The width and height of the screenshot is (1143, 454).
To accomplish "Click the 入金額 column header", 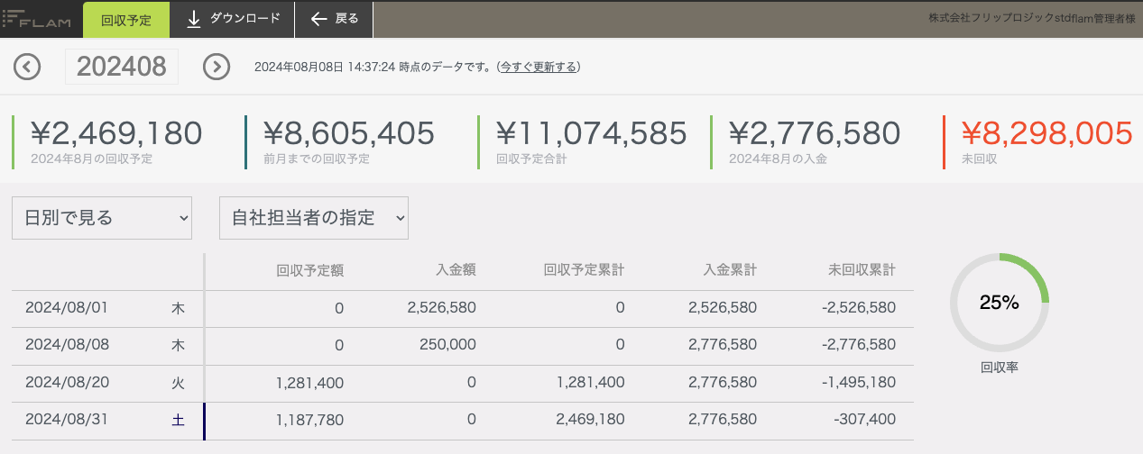I will point(456,269).
